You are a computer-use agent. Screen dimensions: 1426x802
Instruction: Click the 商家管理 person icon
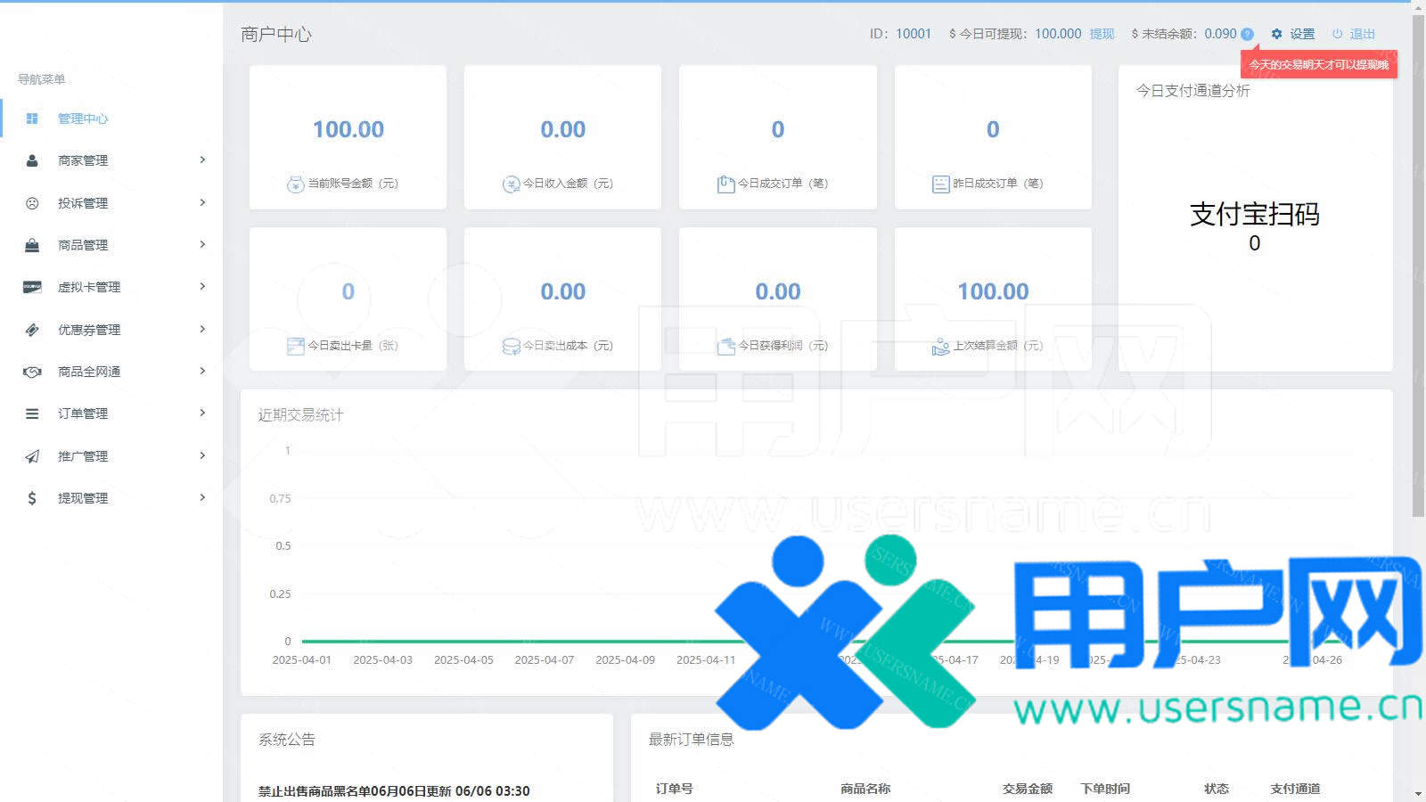pyautogui.click(x=32, y=160)
